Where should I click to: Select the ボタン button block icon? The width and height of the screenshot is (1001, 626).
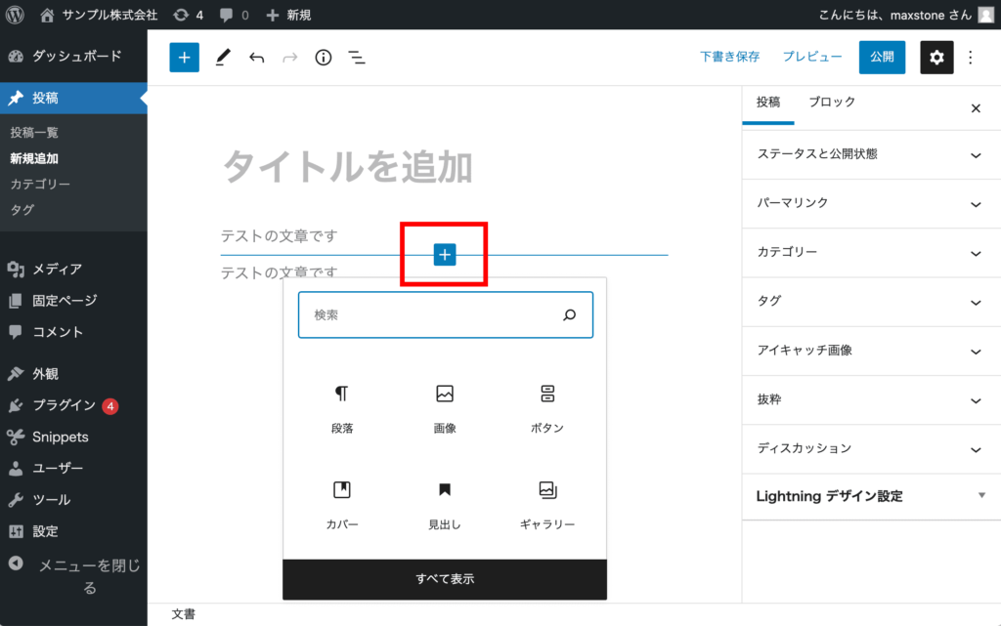pos(546,394)
